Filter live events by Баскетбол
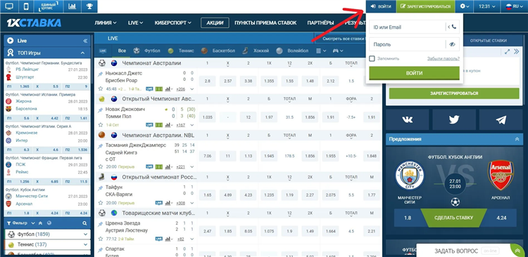The image size is (528, 257). coord(218,51)
